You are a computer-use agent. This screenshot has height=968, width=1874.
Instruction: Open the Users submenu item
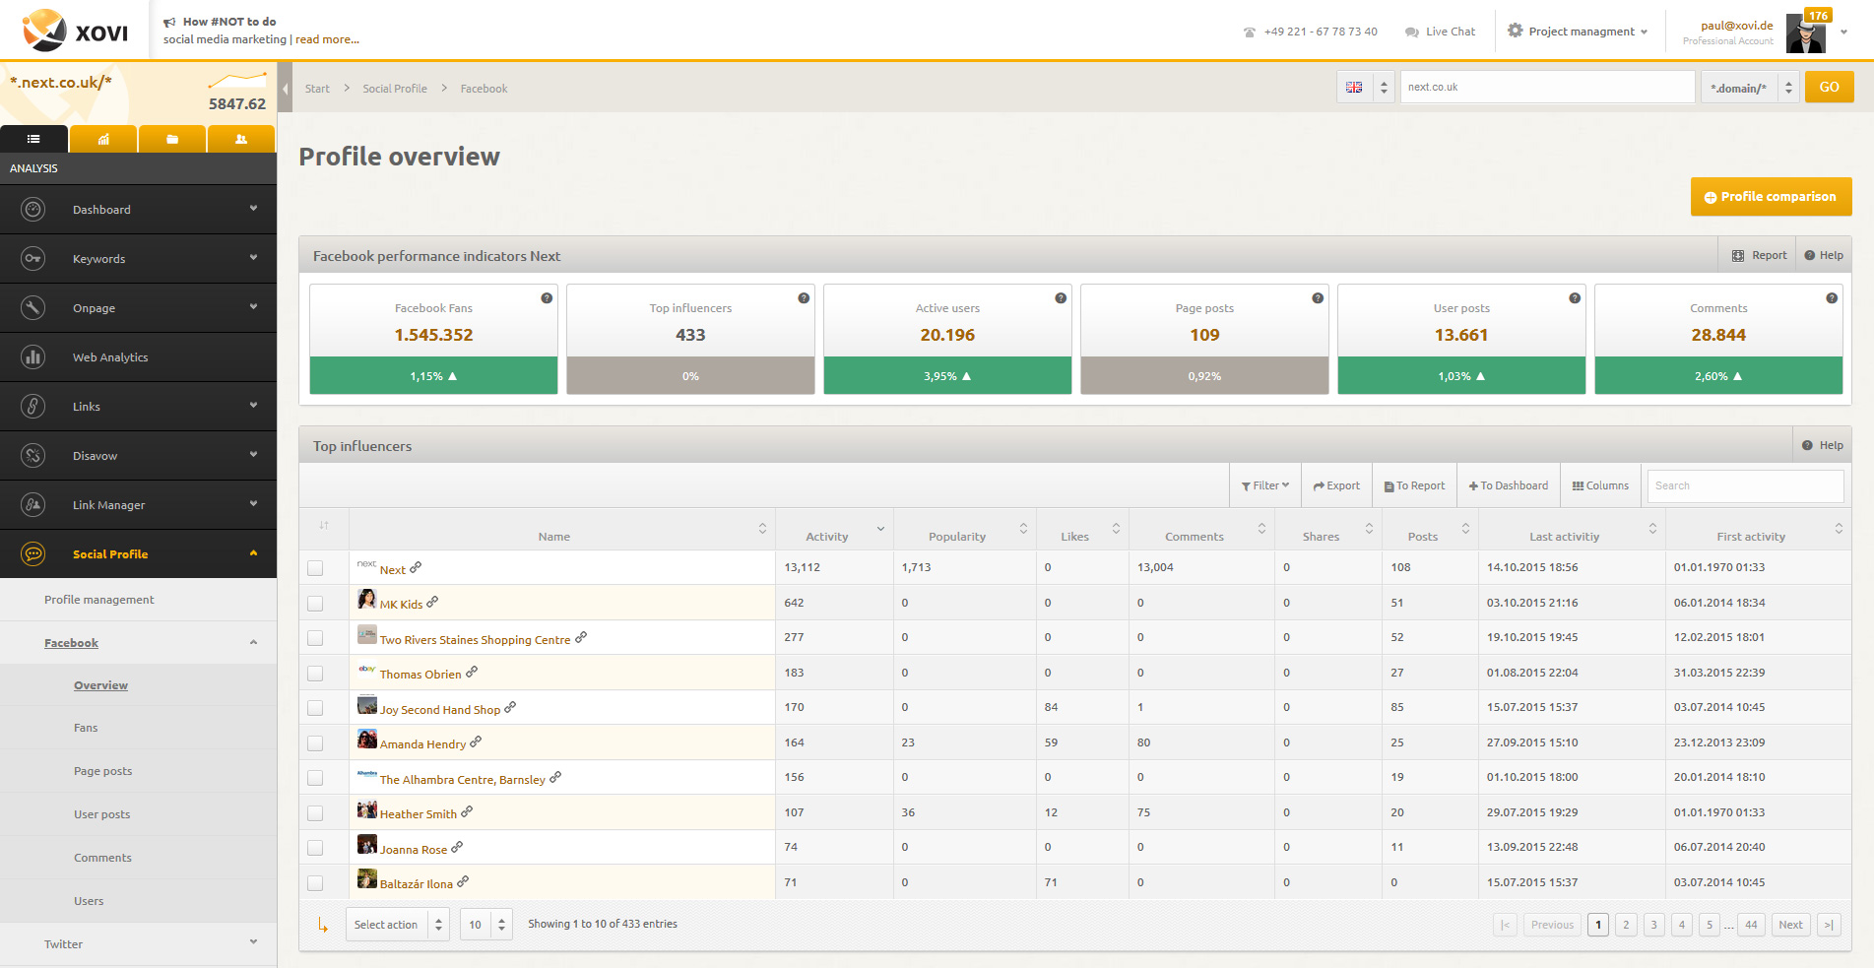click(89, 901)
